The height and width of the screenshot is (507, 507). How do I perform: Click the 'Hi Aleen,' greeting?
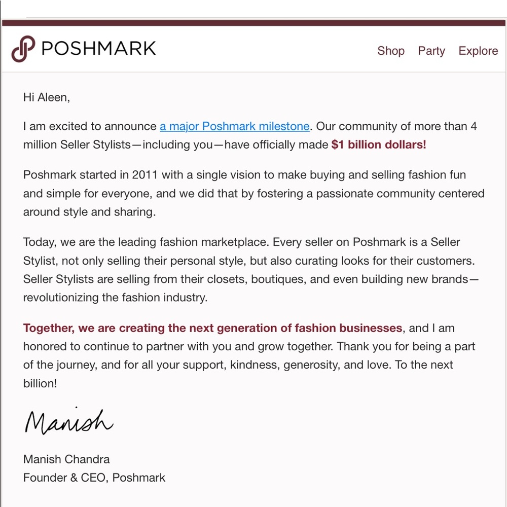[x=47, y=97]
